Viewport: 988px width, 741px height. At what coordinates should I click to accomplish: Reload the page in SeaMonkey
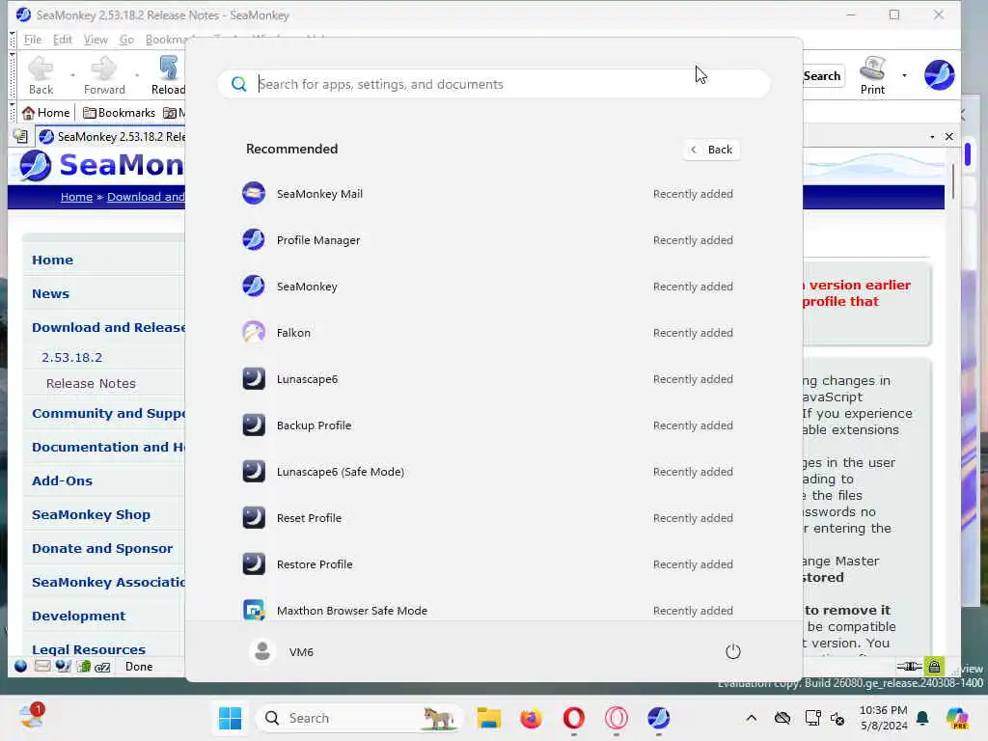coord(168,75)
